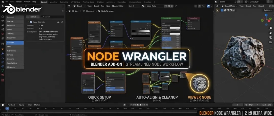
Task: Open the Render menu
Action: [19, 2]
